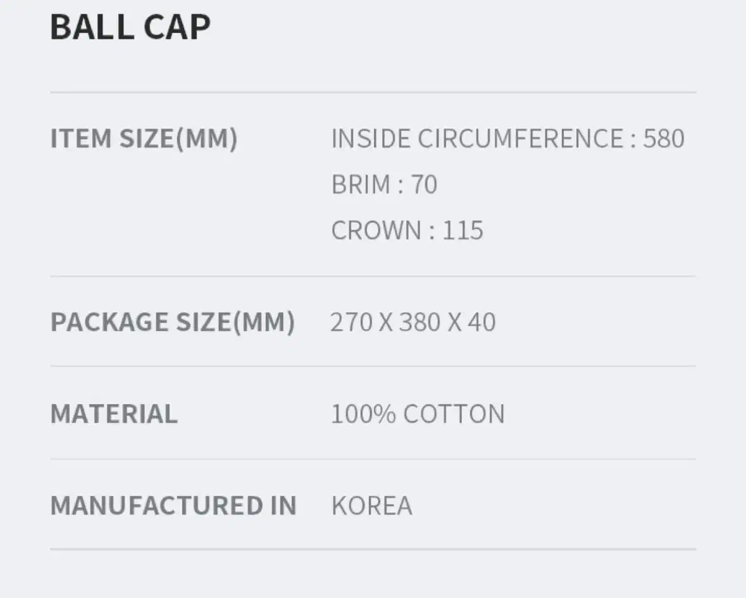
Task: Click the number 115
Action: coord(463,230)
